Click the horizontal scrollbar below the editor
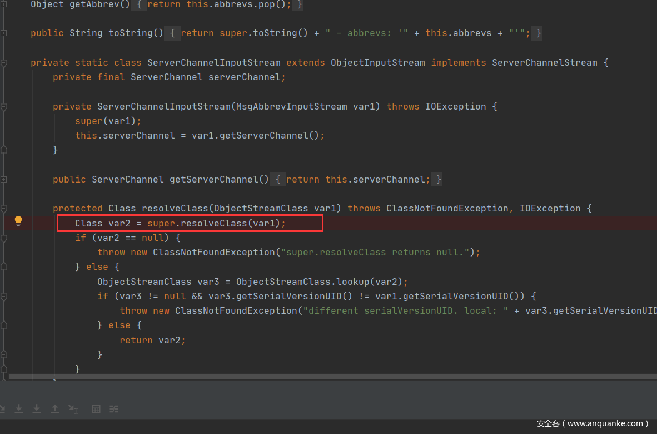The height and width of the screenshot is (434, 657). tap(332, 377)
